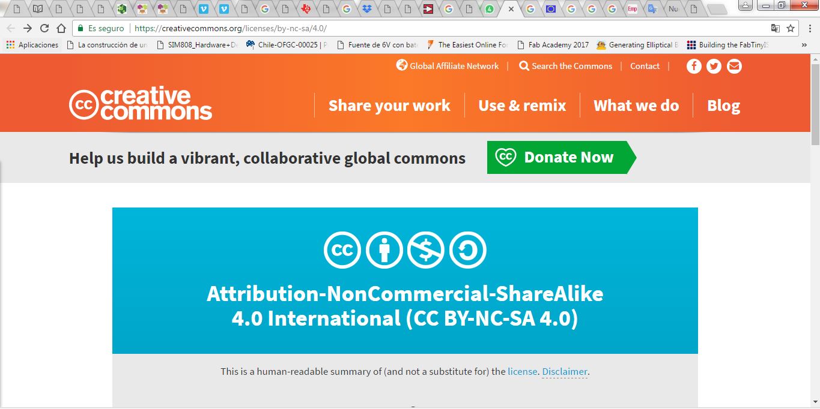This screenshot has width=820, height=409.
Task: Click the Attribution person license icon
Action: click(384, 250)
